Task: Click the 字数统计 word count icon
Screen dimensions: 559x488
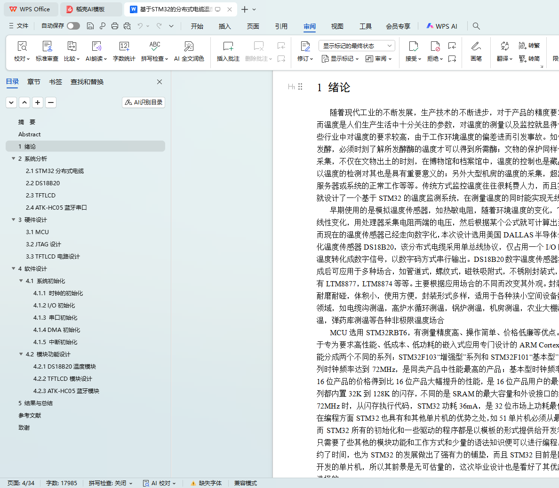Action: coord(124,47)
